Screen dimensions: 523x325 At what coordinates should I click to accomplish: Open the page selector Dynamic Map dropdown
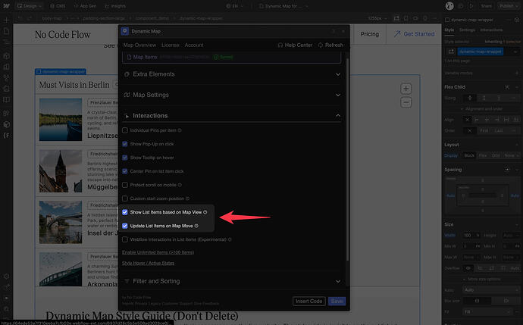point(283,6)
